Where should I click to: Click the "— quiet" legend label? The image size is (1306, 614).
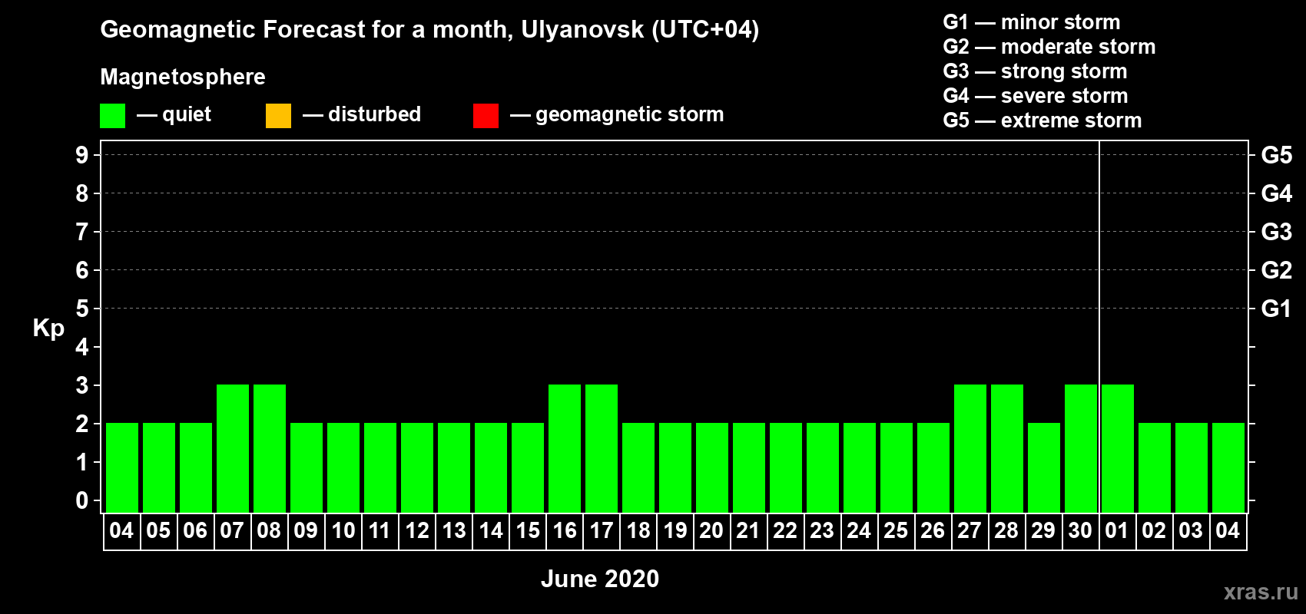tap(174, 114)
